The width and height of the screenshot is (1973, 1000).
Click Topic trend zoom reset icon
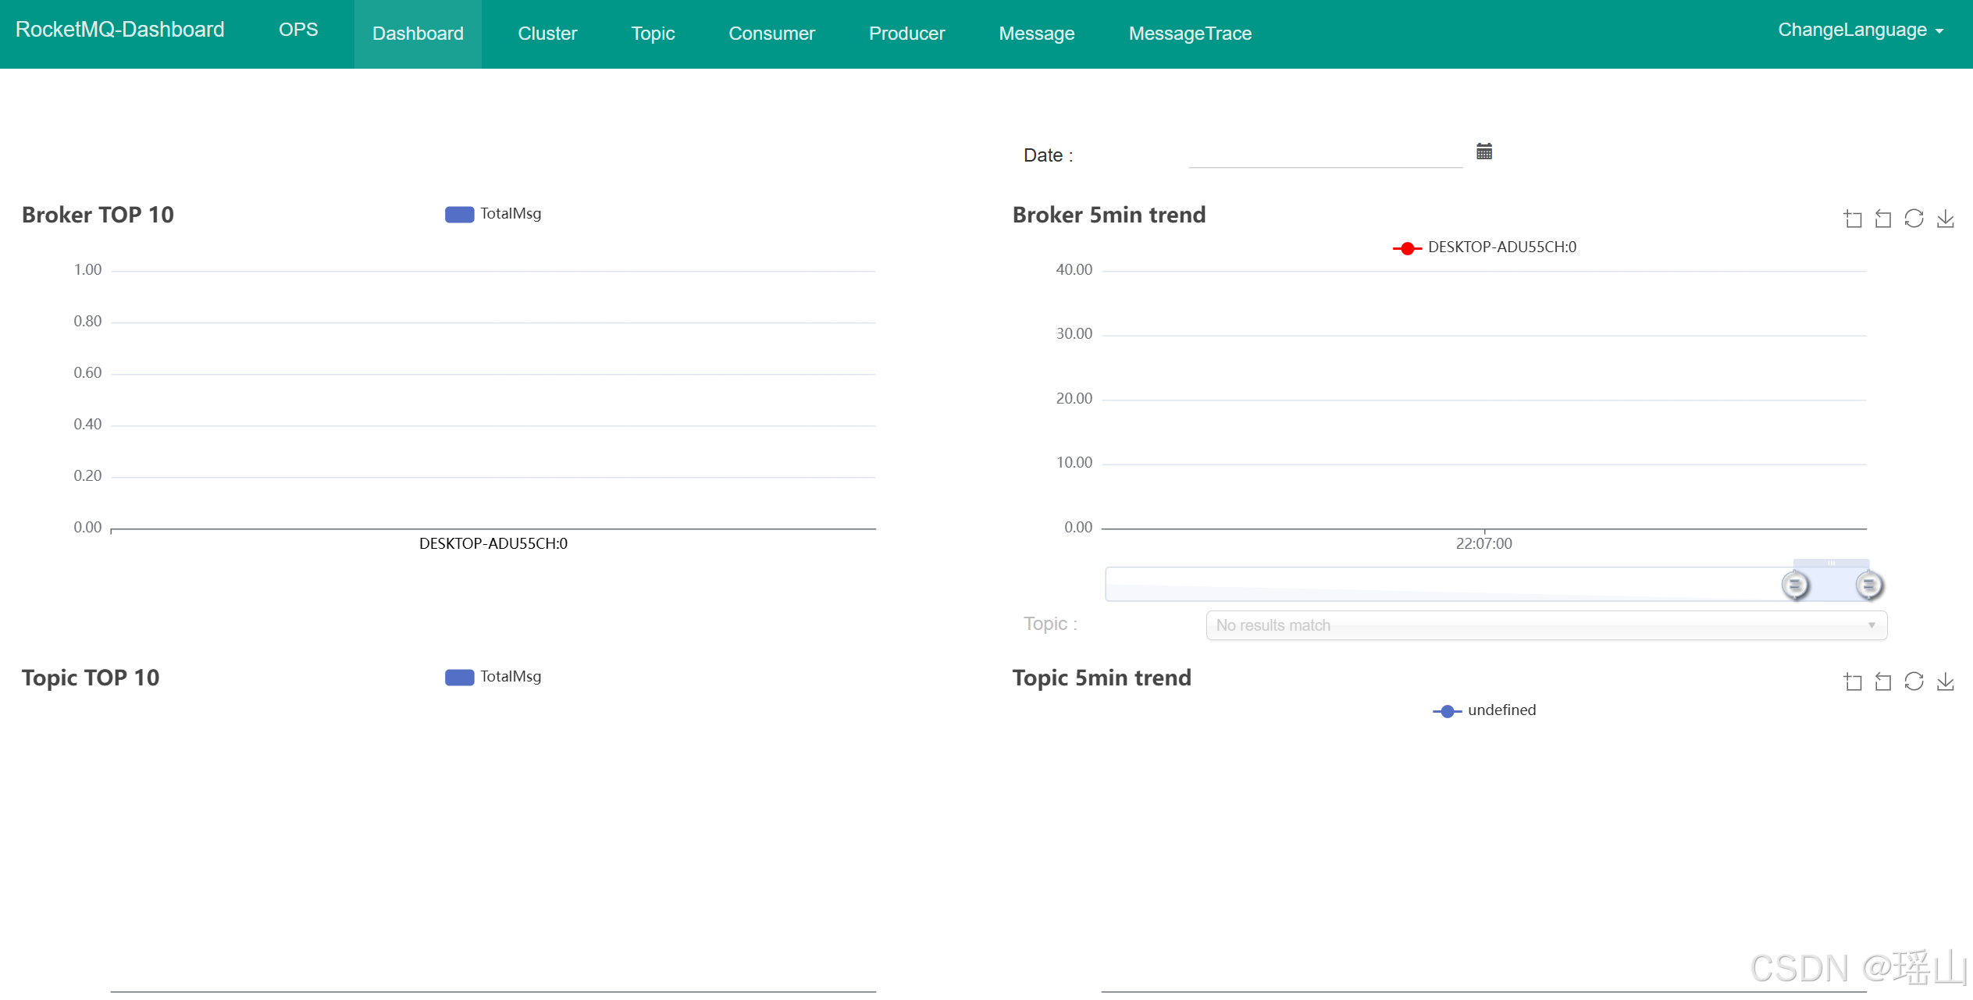(x=1882, y=681)
